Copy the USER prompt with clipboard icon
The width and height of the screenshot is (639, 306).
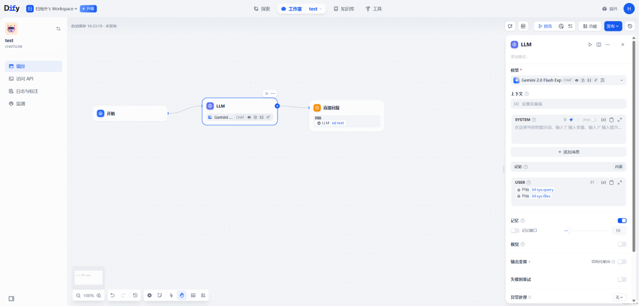point(611,183)
